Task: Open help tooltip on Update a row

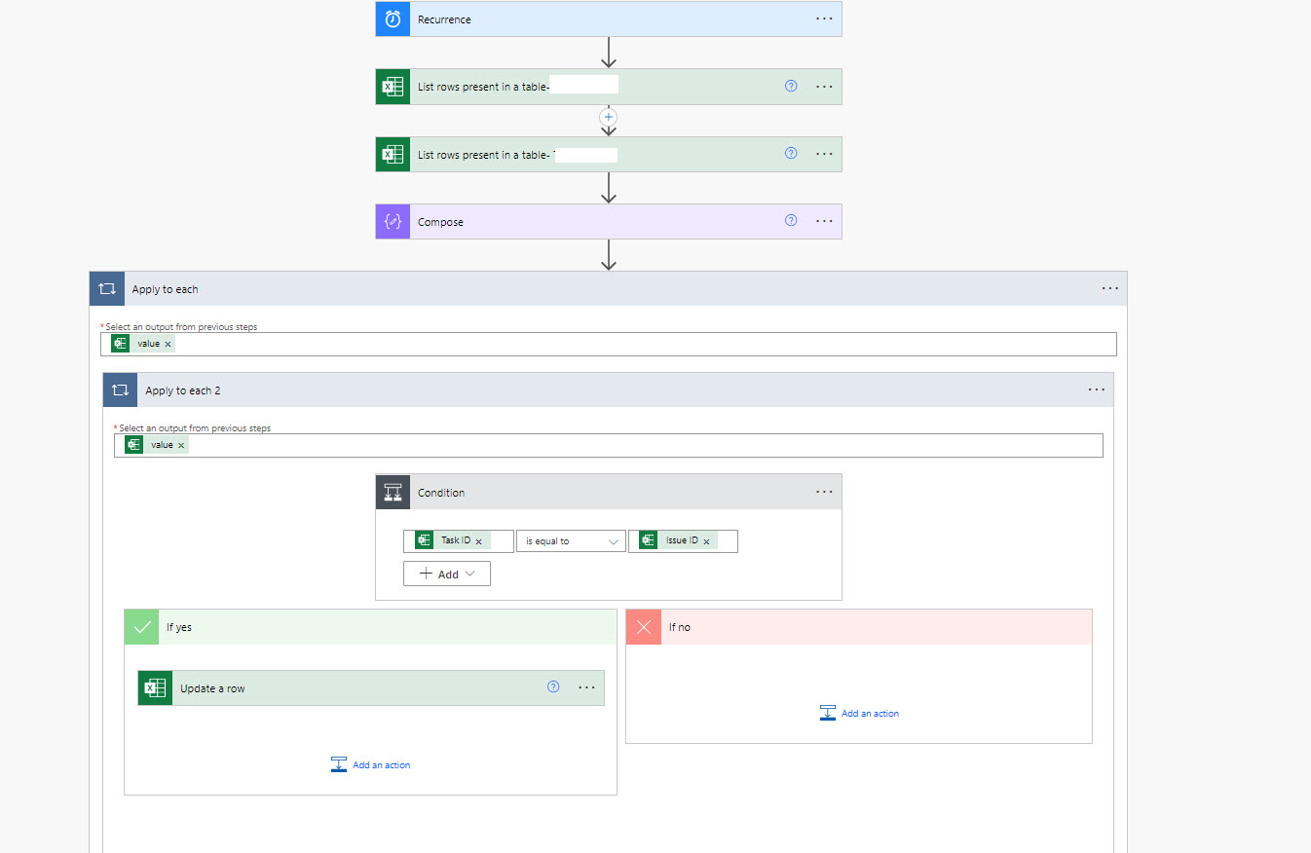Action: (553, 686)
